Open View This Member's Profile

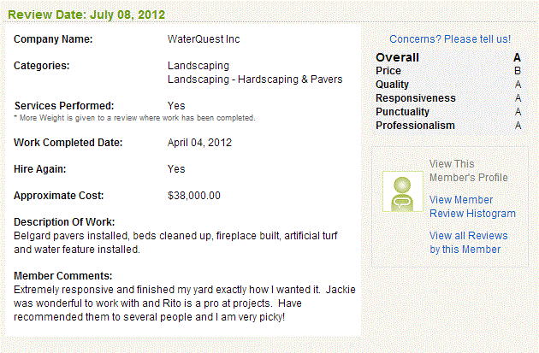469,171
